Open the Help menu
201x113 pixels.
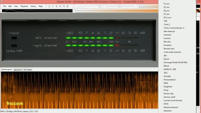[41, 6]
